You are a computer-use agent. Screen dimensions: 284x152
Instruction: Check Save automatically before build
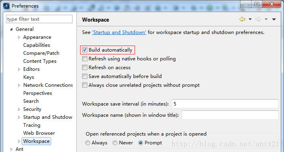point(85,76)
